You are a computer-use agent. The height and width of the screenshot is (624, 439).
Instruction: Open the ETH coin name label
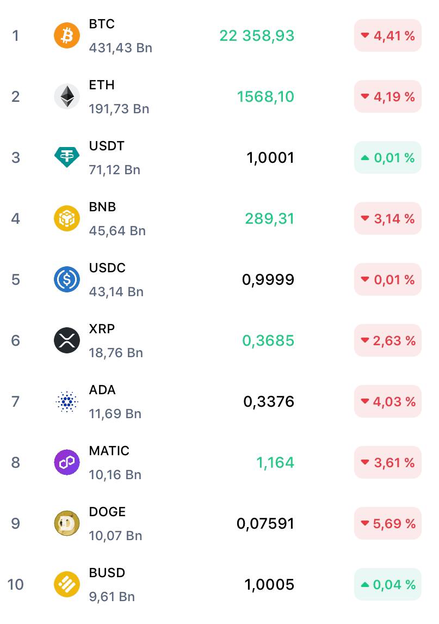[102, 85]
